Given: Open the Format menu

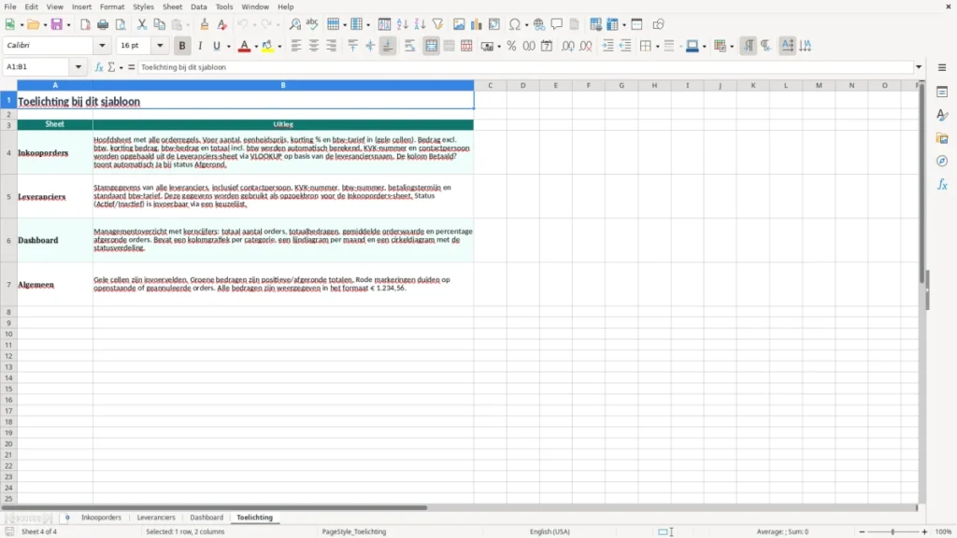Looking at the screenshot, I should click(x=112, y=7).
